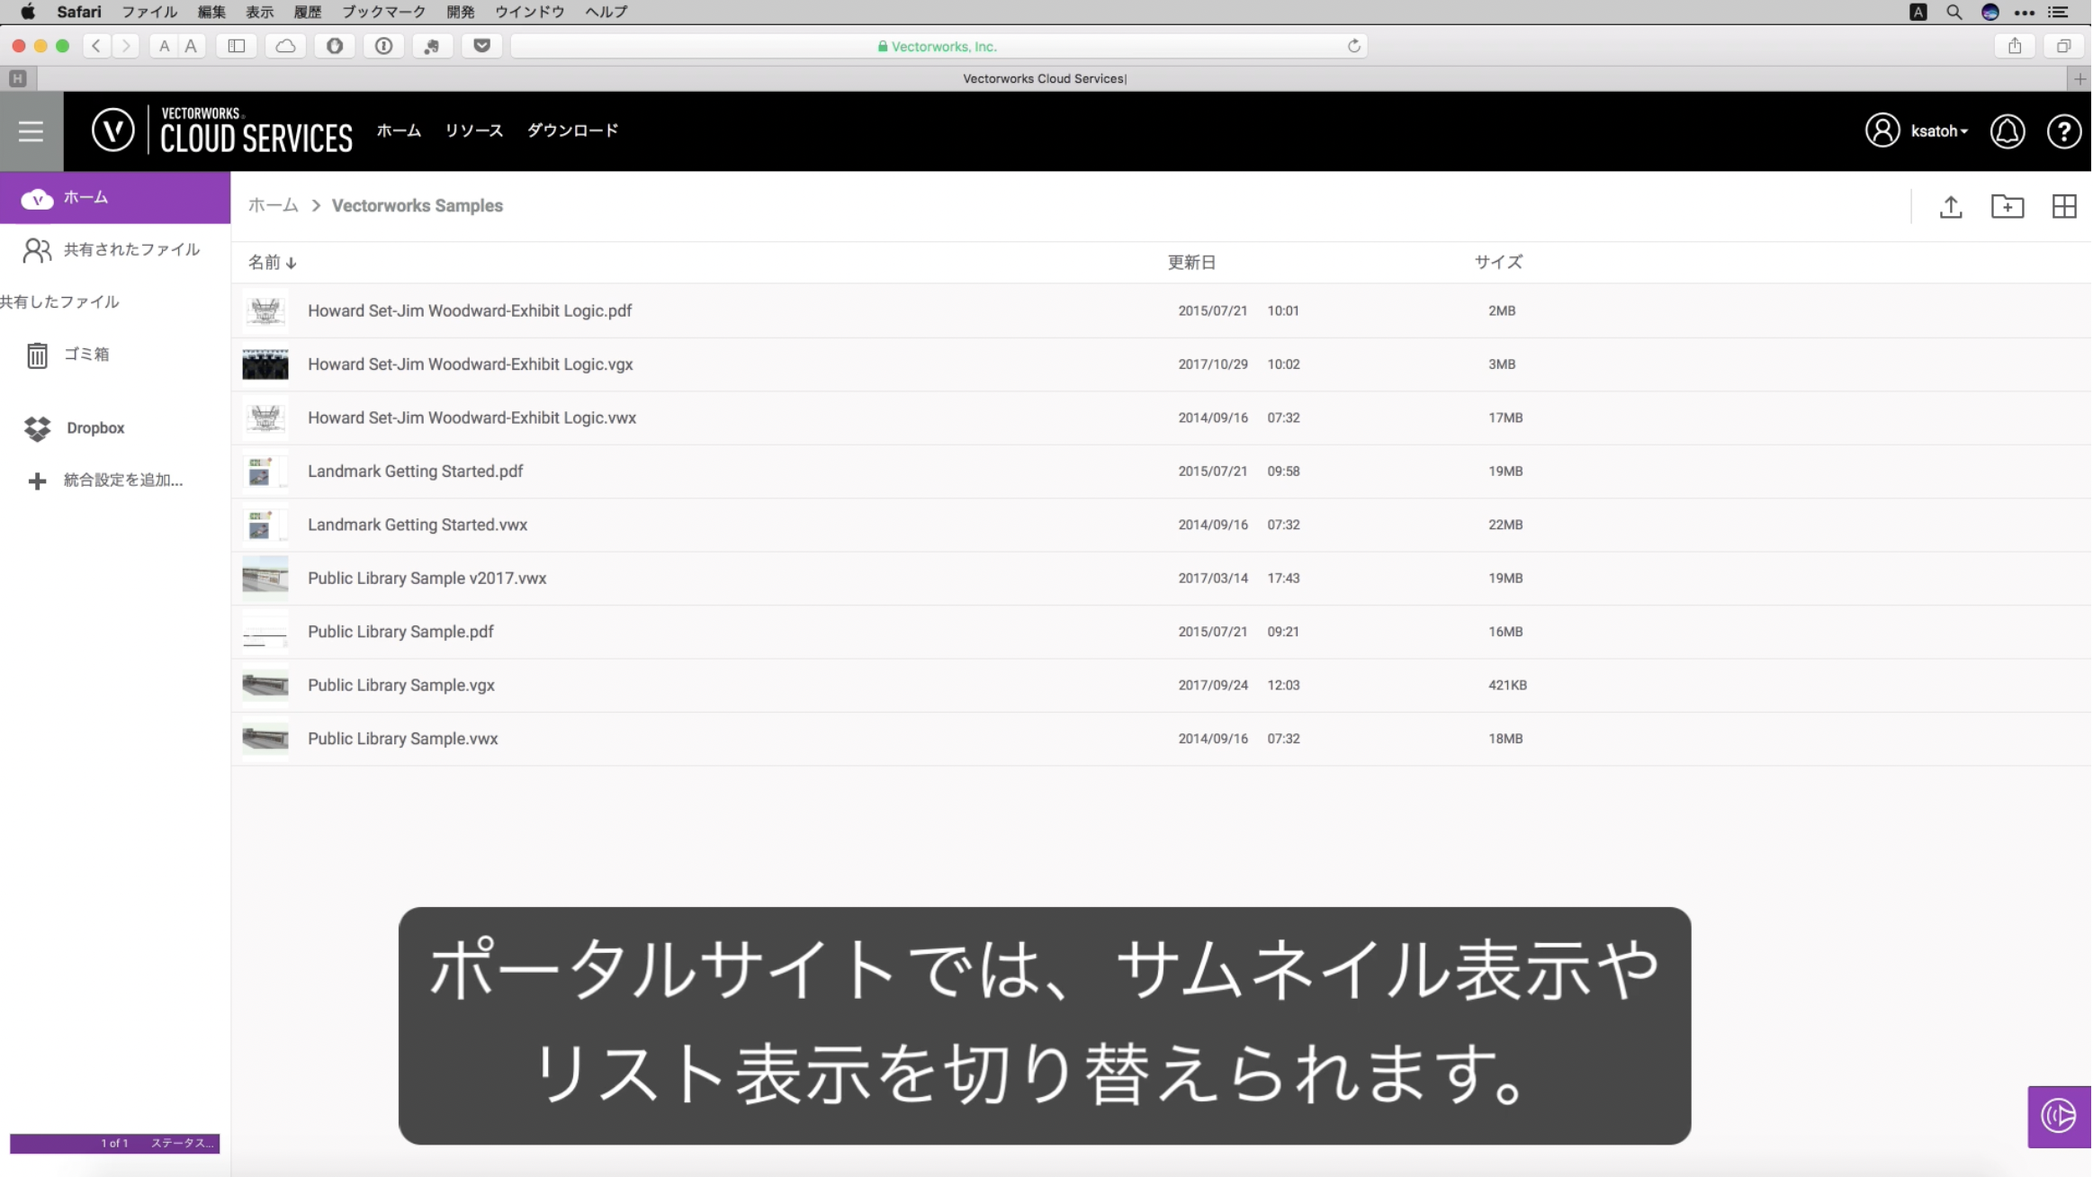2093x1177 pixels.
Task: Toggle Safari sidebar button
Action: click(237, 46)
